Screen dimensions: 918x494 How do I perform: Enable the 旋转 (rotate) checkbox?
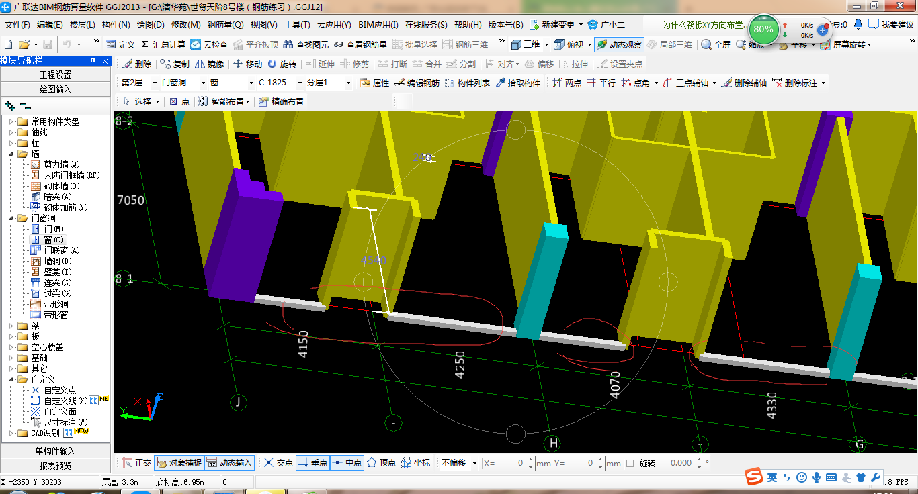point(630,463)
